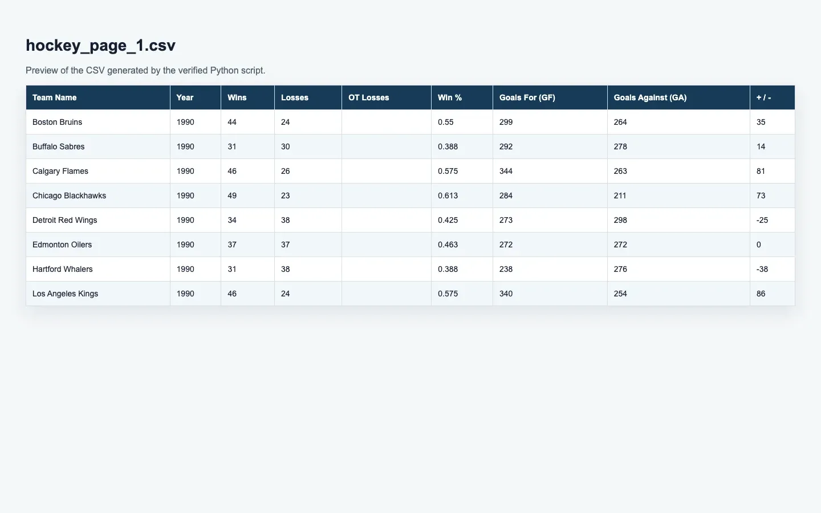Click the CSV preview description text
Screen dimensions: 821x513
tap(145, 71)
